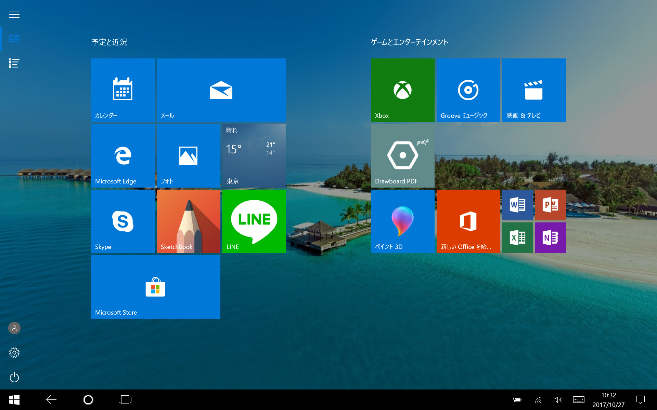
Task: Open the Action Center flyout
Action: click(641, 400)
